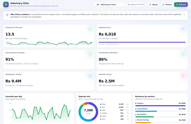Click 203 pets seen in last 90 days

[111, 64]
